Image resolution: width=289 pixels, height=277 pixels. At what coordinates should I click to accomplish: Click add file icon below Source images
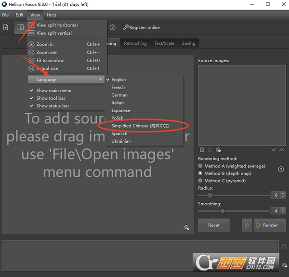pyautogui.click(x=202, y=150)
